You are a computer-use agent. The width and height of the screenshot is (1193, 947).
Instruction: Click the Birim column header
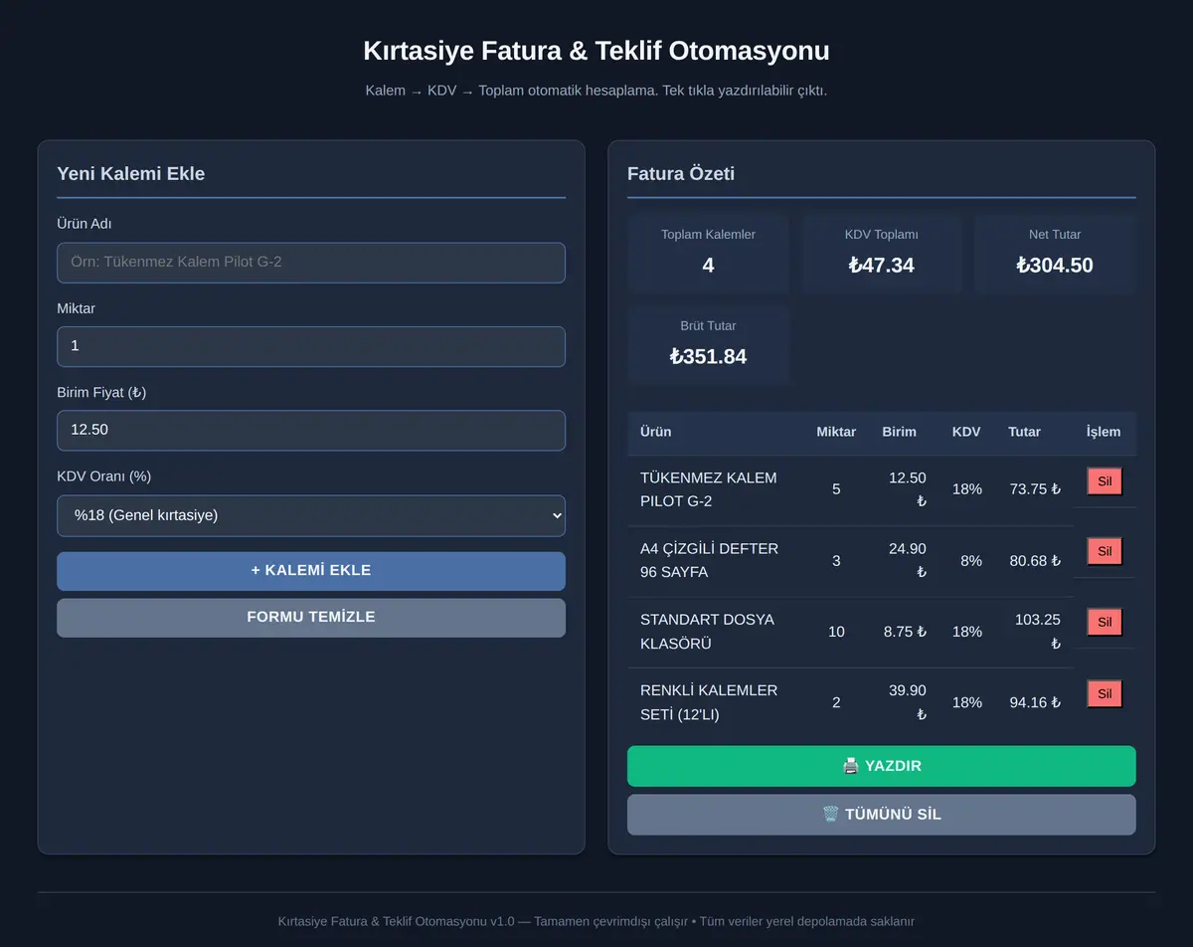pos(899,432)
